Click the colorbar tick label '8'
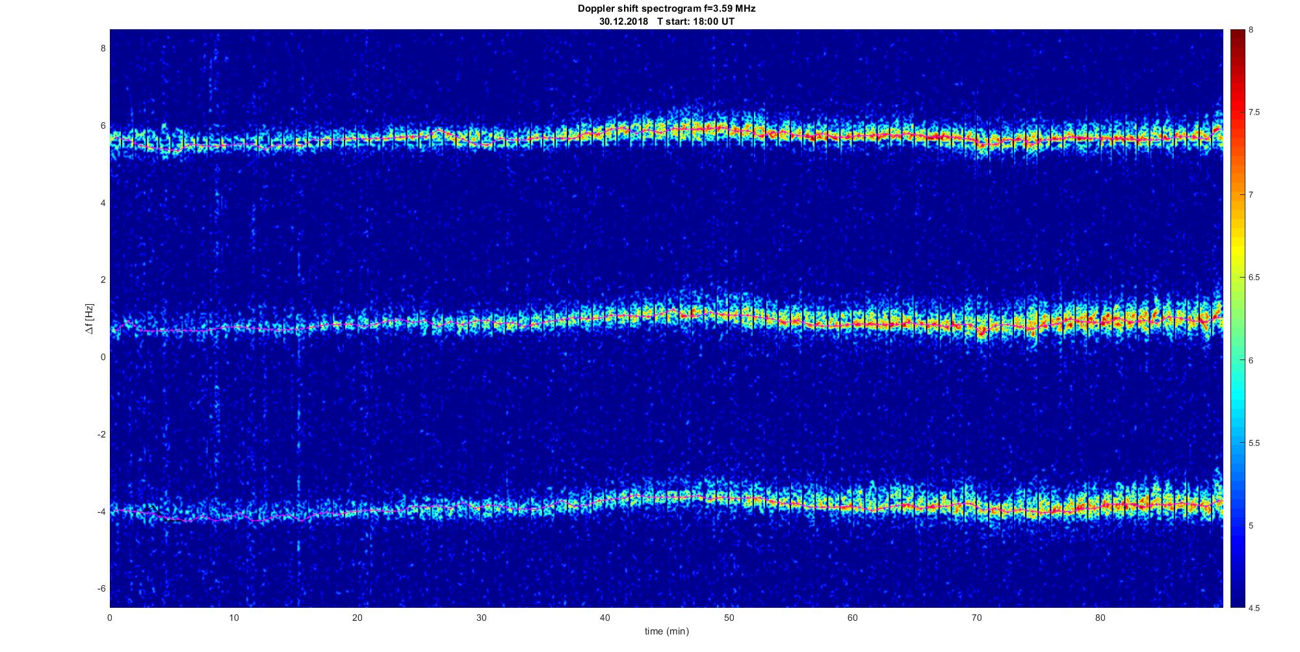Screen dimensions: 1300x652 [x=1251, y=30]
